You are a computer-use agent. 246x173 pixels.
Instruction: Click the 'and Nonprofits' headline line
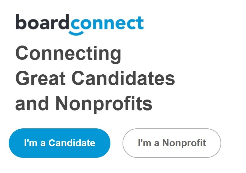(84, 104)
